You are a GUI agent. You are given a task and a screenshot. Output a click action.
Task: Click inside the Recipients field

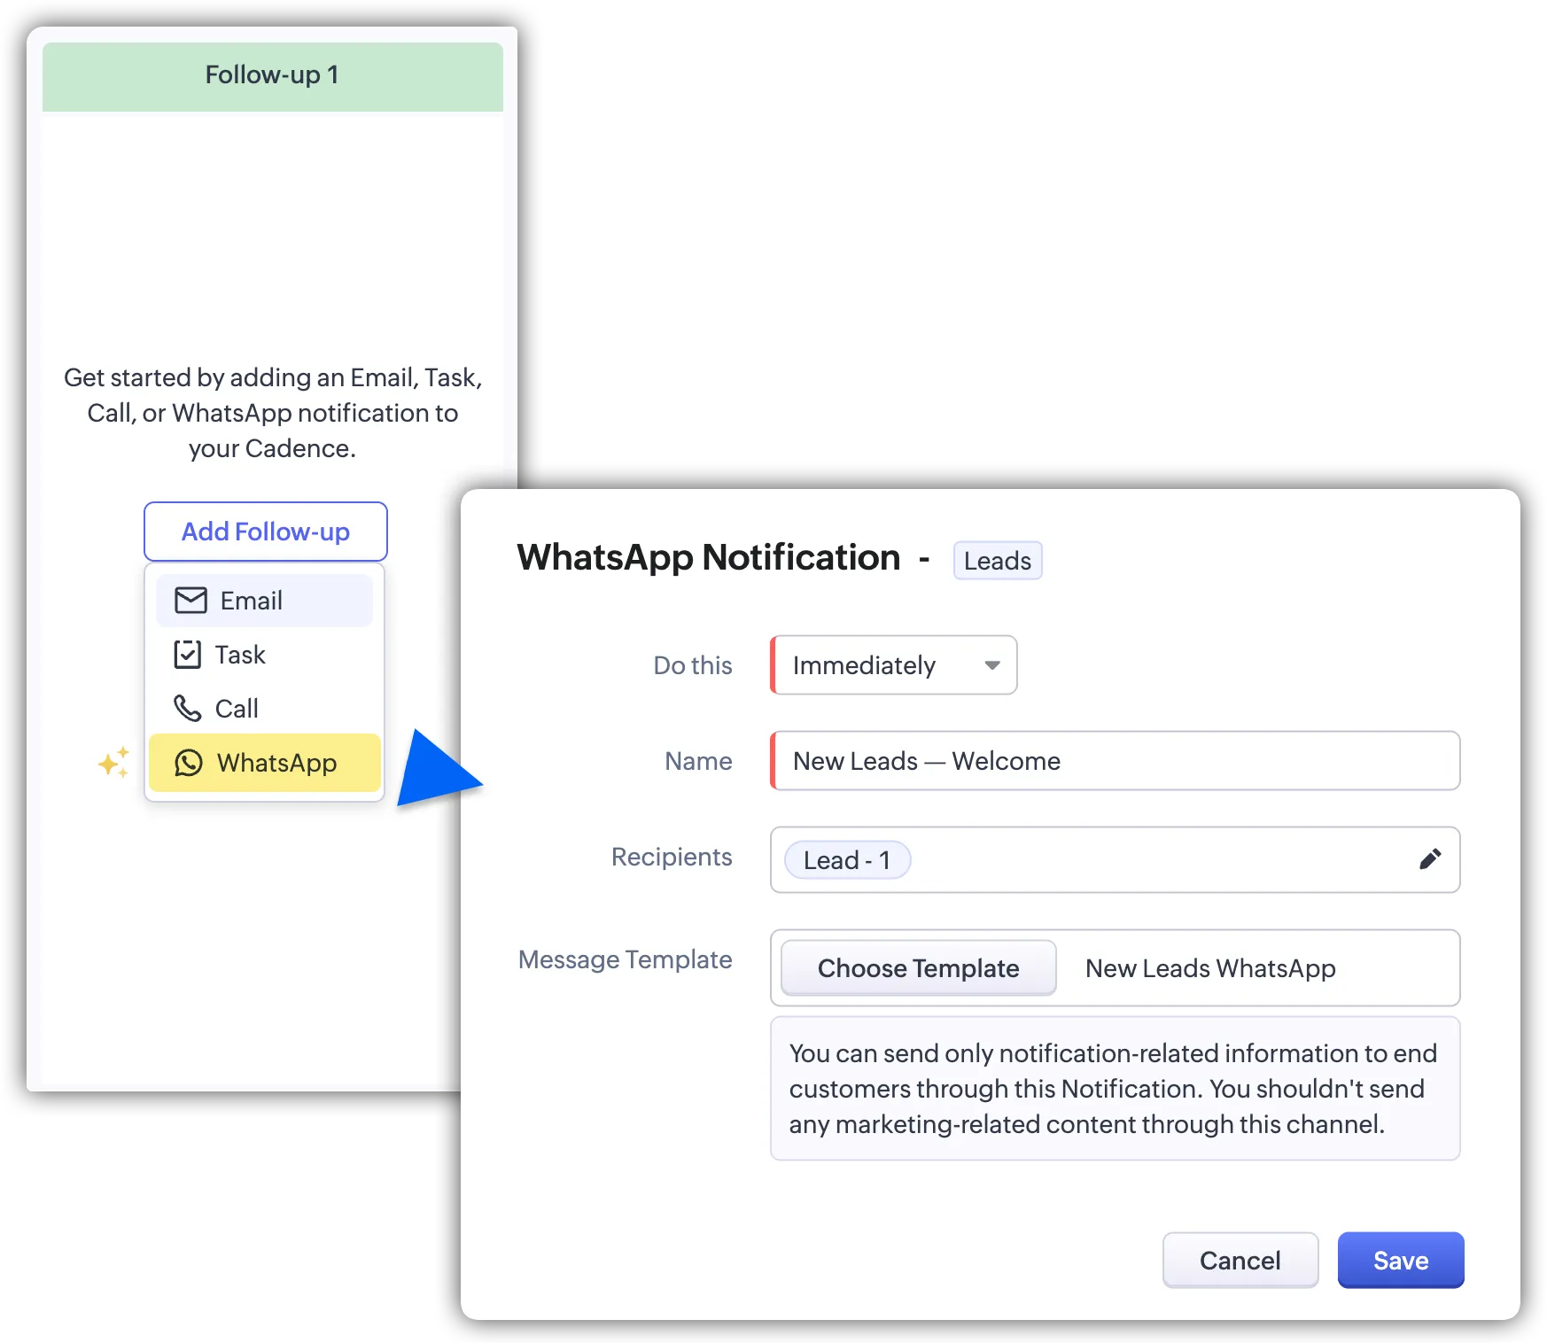coord(1152,860)
